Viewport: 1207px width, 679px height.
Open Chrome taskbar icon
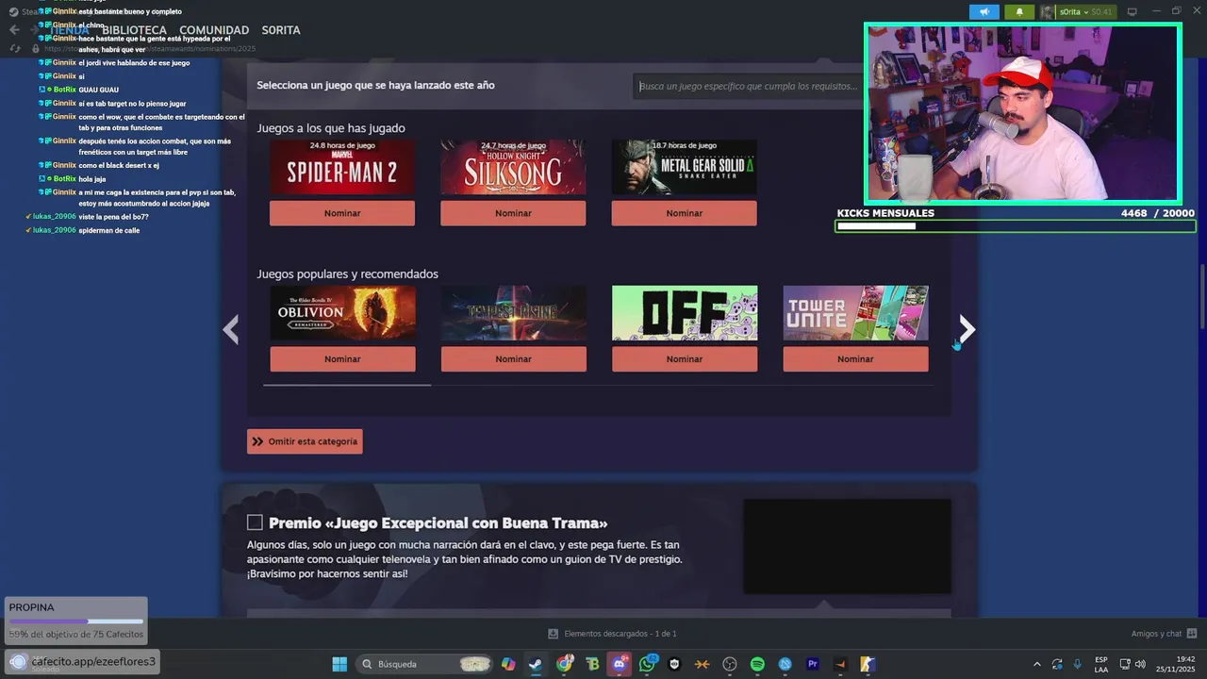pyautogui.click(x=564, y=664)
